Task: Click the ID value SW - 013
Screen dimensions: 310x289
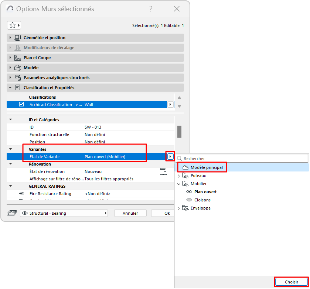Action: [93, 127]
